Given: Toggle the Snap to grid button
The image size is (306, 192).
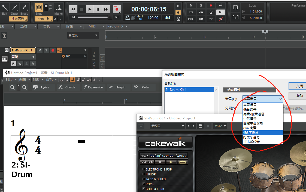Looking at the screenshot, I should pos(39,8).
